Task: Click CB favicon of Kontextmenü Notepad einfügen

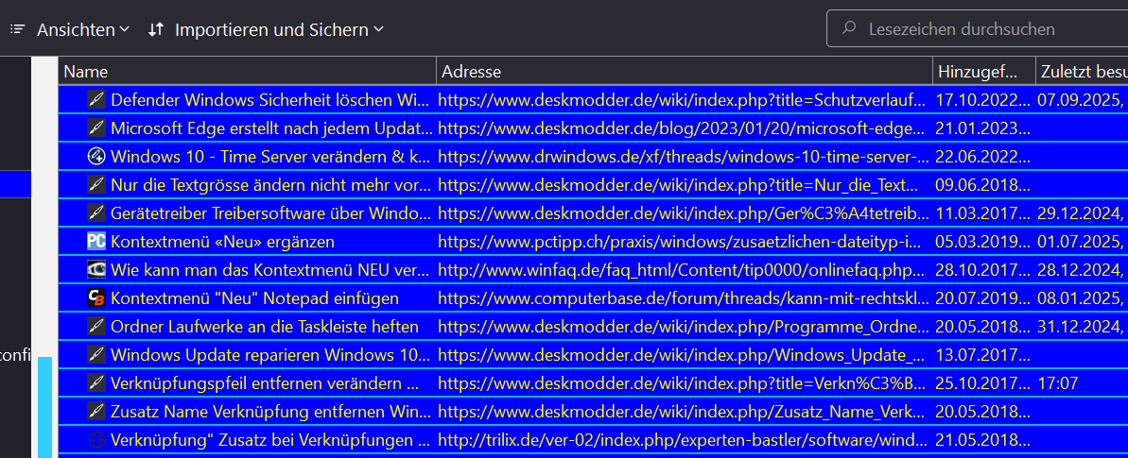Action: coord(96,297)
